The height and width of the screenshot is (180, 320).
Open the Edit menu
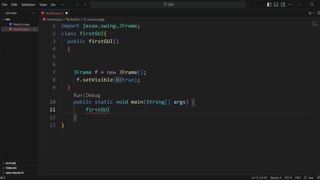point(14,4)
